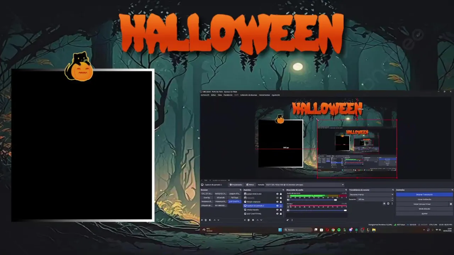Click the Iniciar Grabación button
Viewport: 454px width, 255px height.
click(x=424, y=199)
